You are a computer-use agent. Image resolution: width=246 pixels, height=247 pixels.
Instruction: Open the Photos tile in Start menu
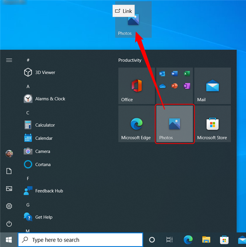(x=174, y=124)
